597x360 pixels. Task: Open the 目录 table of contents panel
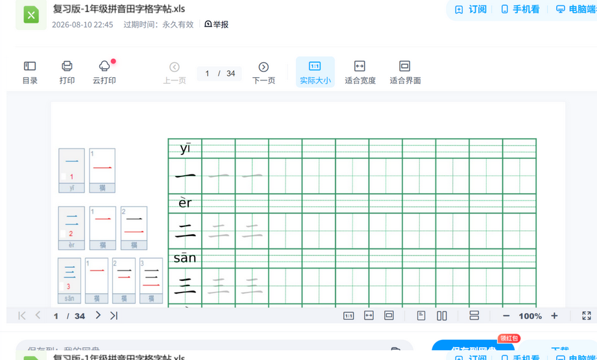(x=30, y=72)
